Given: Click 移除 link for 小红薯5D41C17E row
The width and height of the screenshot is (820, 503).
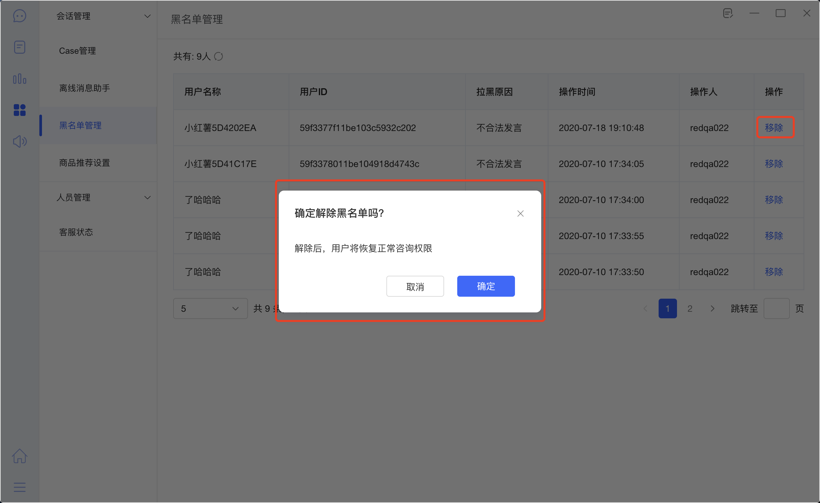Looking at the screenshot, I should (x=773, y=164).
